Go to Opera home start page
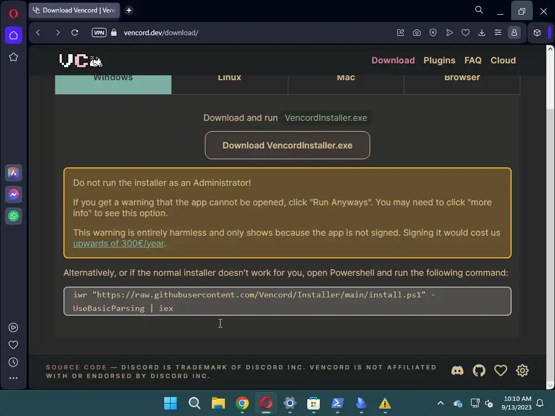The image size is (555, 416). tap(14, 35)
